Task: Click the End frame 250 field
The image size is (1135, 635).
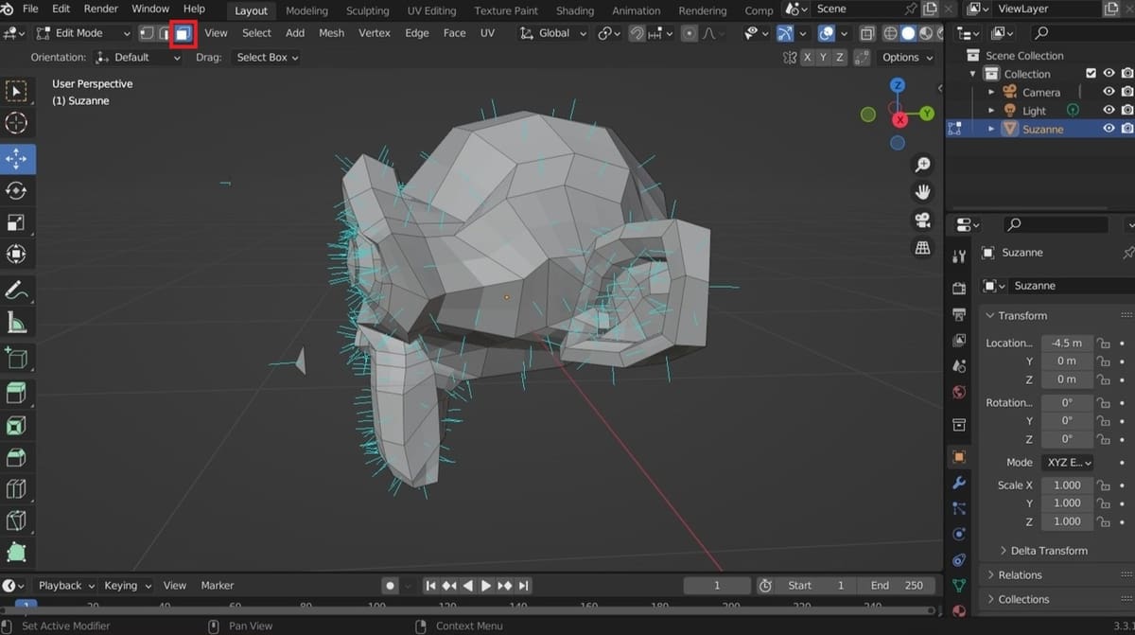Action: pyautogui.click(x=897, y=586)
